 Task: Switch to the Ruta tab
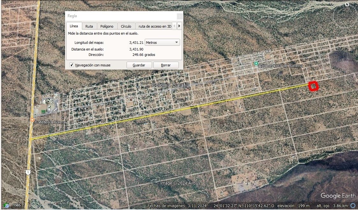pyautogui.click(x=89, y=26)
